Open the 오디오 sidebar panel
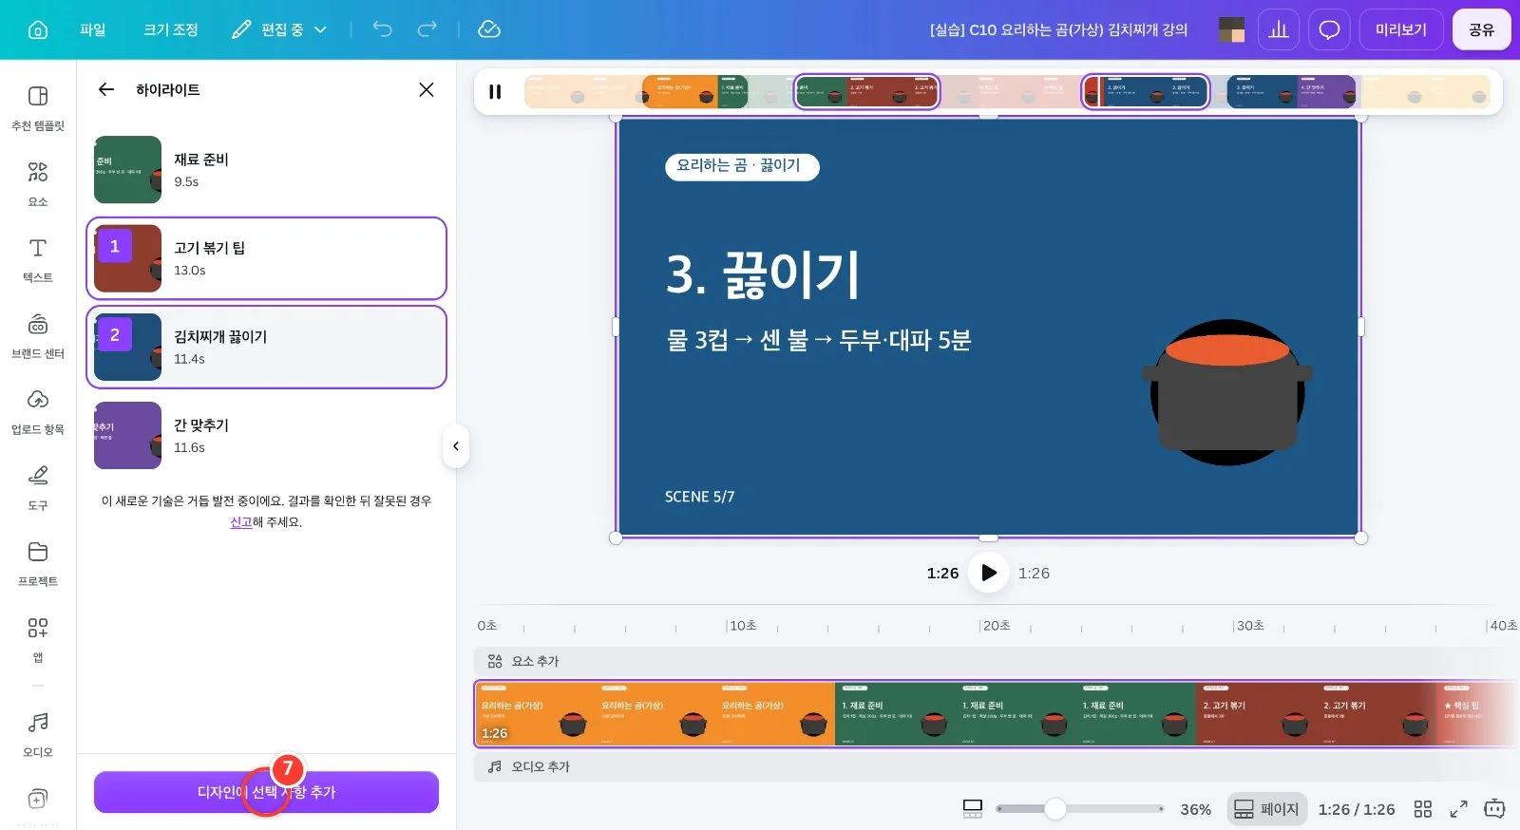The height and width of the screenshot is (830, 1520). 38,734
